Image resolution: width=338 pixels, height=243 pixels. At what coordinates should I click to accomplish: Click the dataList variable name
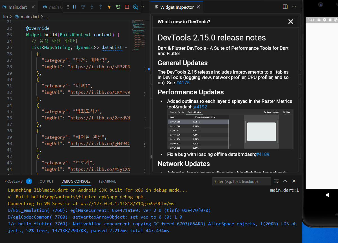point(112,47)
